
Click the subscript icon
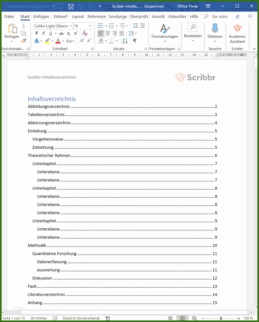click(69, 33)
